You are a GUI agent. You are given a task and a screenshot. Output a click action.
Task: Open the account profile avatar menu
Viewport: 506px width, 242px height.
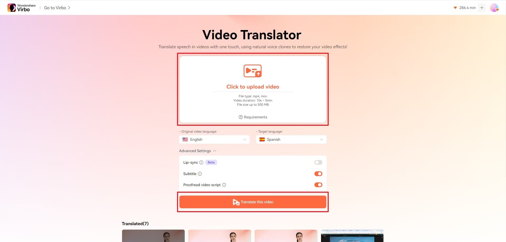[x=494, y=8]
